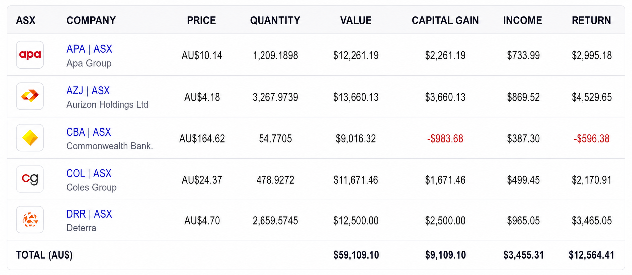This screenshot has width=632, height=275.
Task: Select the Coles Group company name
Action: click(x=91, y=188)
